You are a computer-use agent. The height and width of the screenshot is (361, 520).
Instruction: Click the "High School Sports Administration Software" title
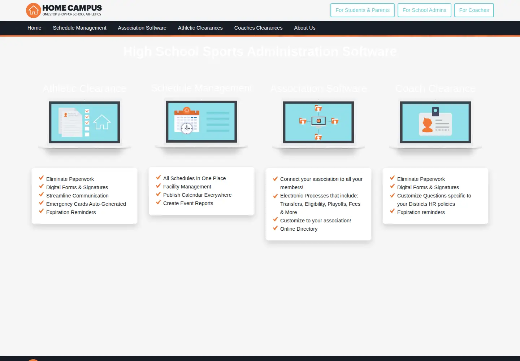[260, 52]
